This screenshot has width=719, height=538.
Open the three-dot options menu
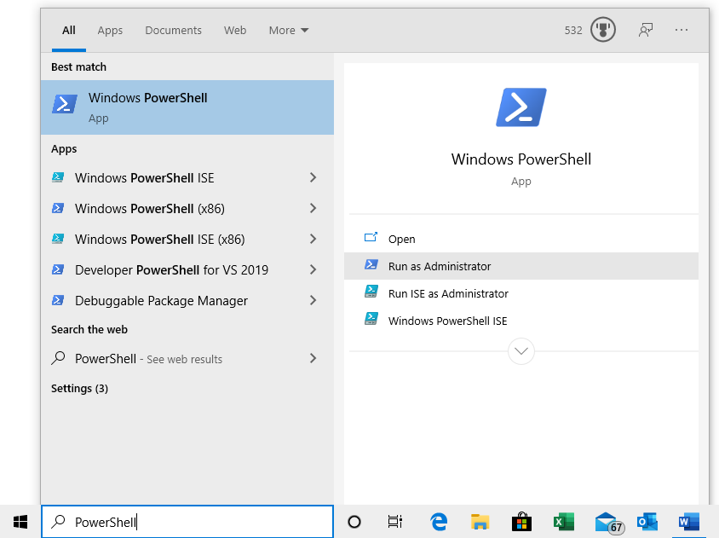tap(682, 30)
